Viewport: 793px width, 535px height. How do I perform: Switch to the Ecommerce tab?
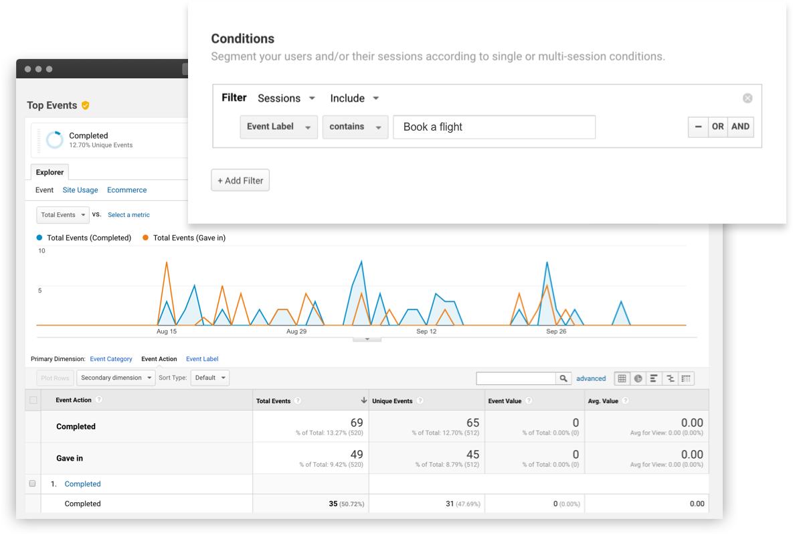coord(126,190)
